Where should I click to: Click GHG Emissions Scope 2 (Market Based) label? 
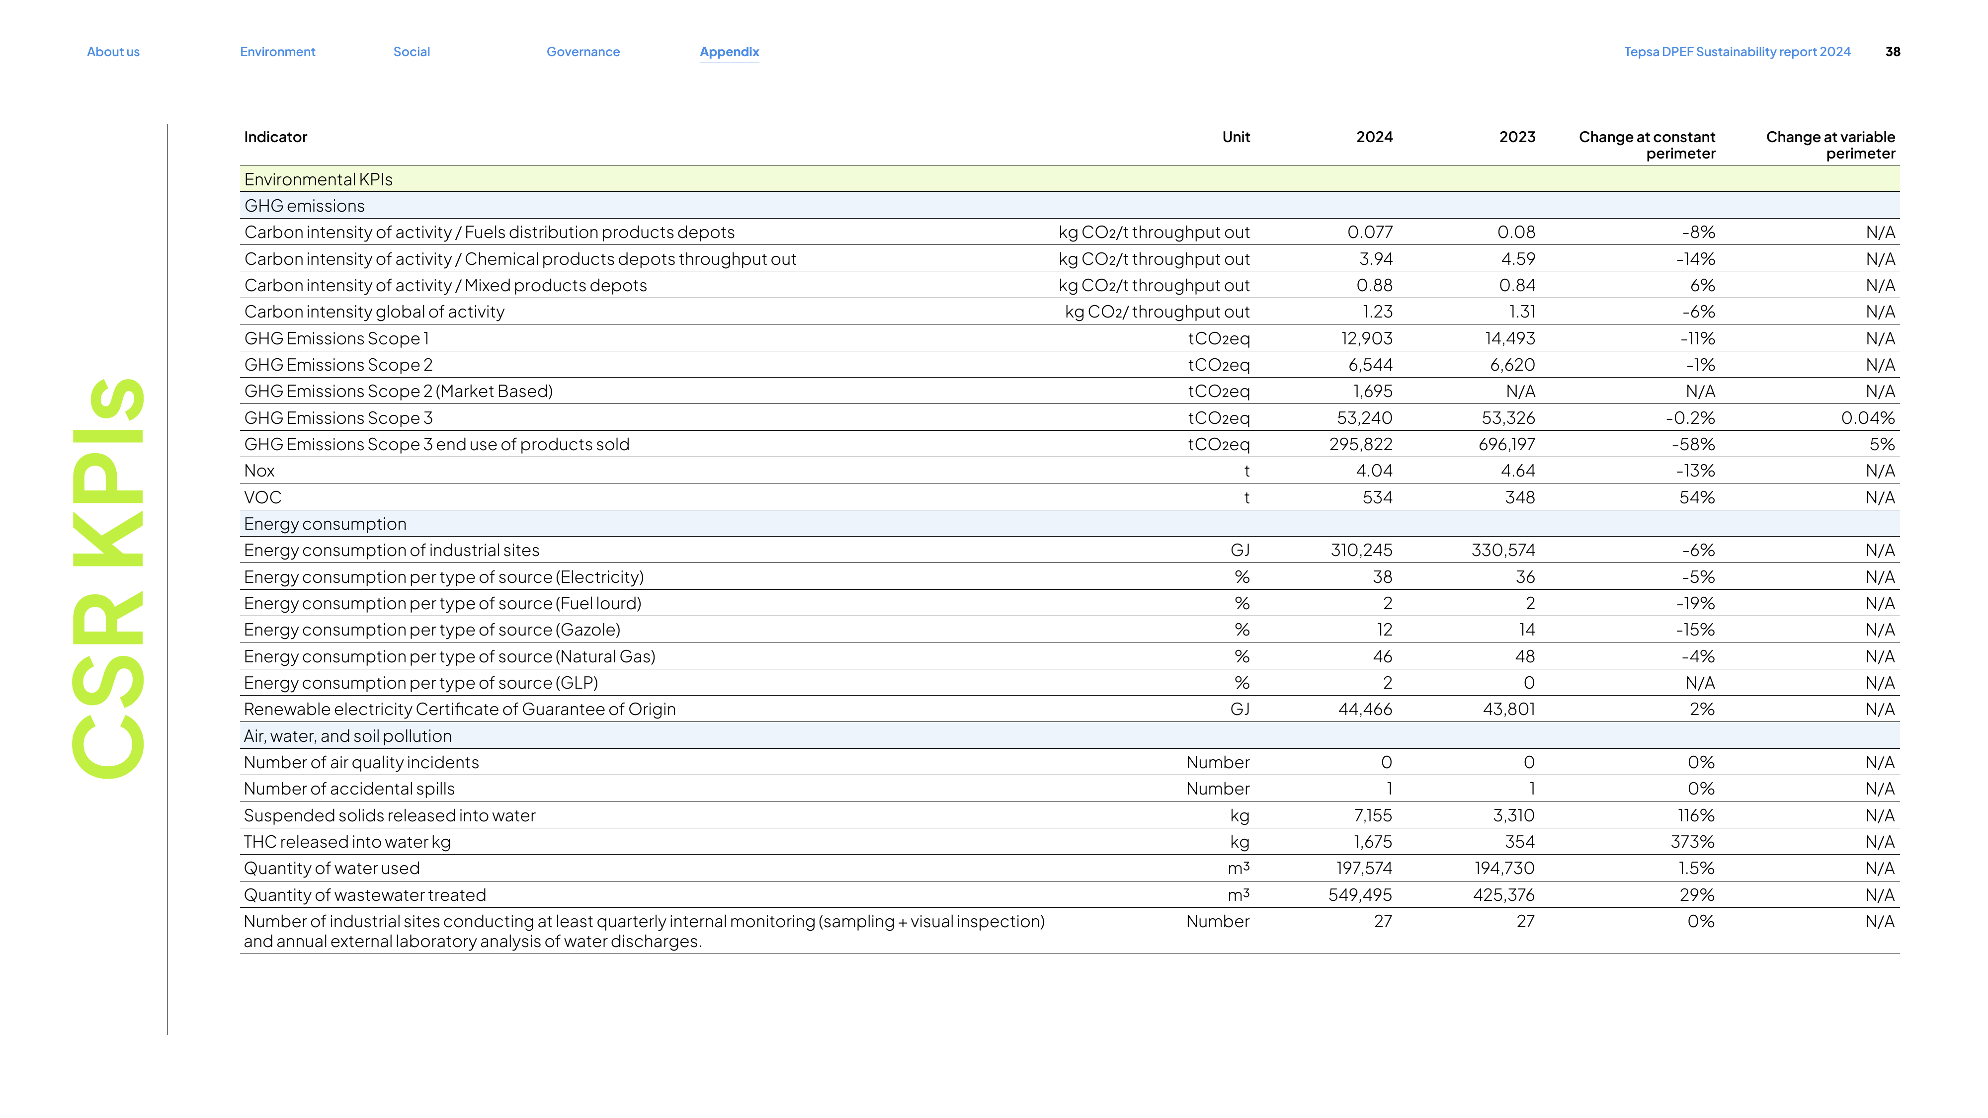pos(398,391)
